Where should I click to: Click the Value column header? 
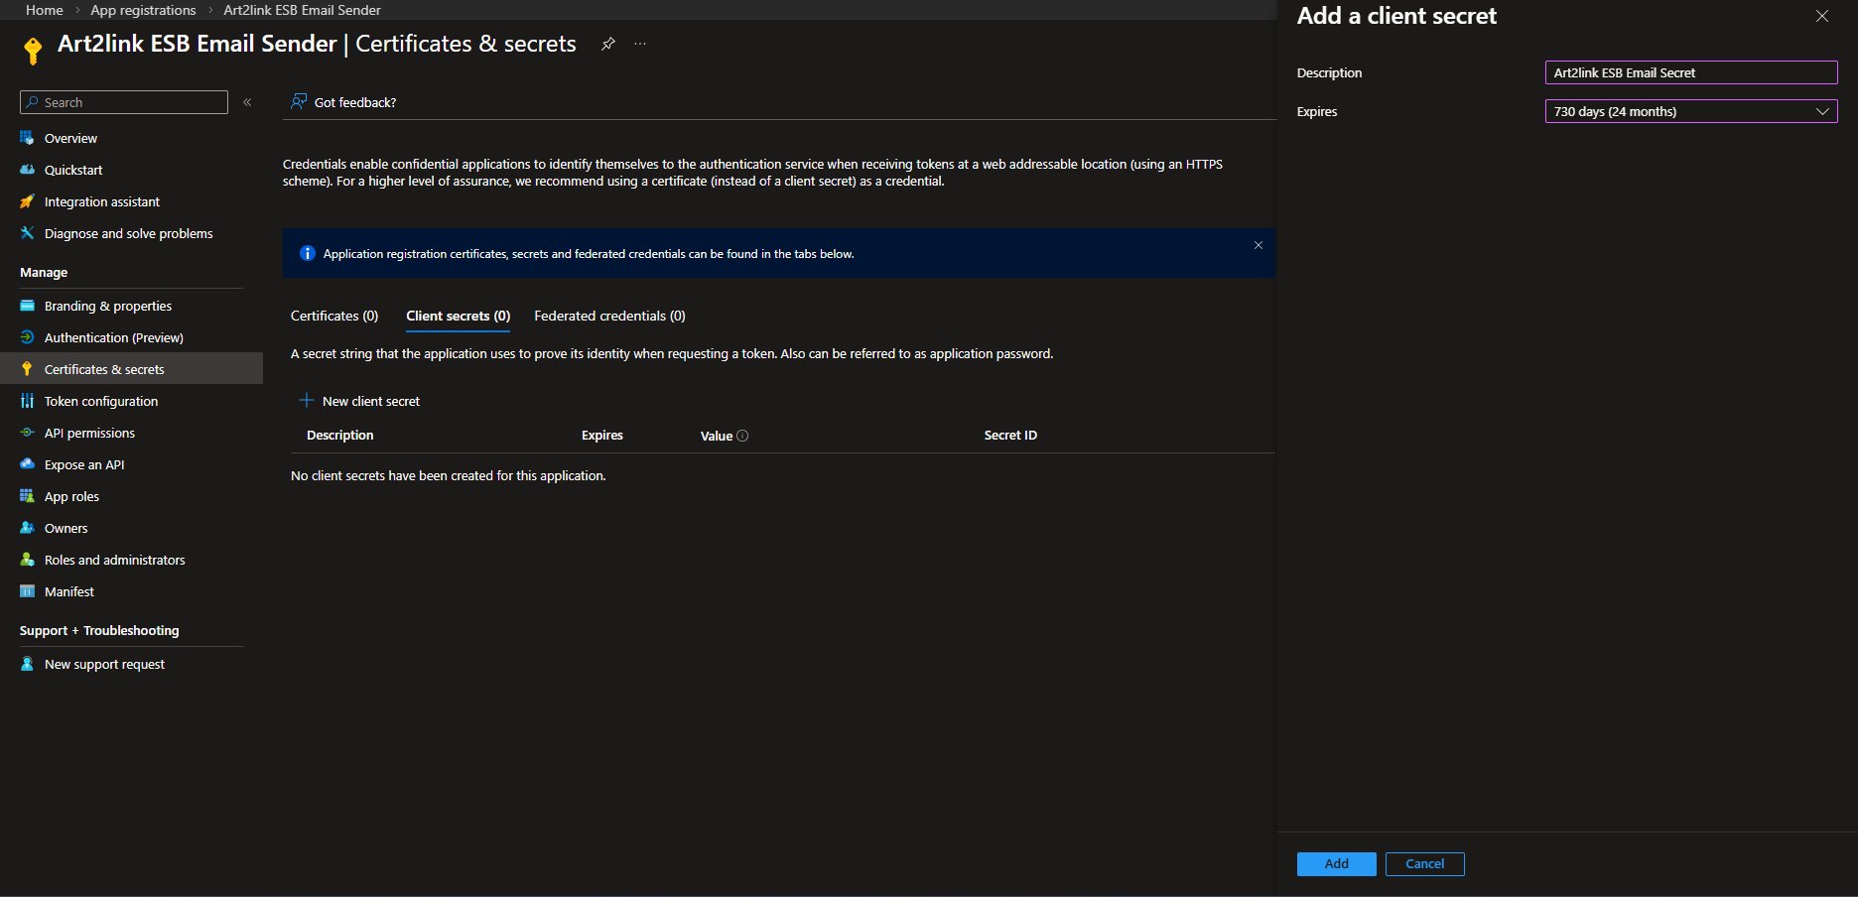click(717, 436)
